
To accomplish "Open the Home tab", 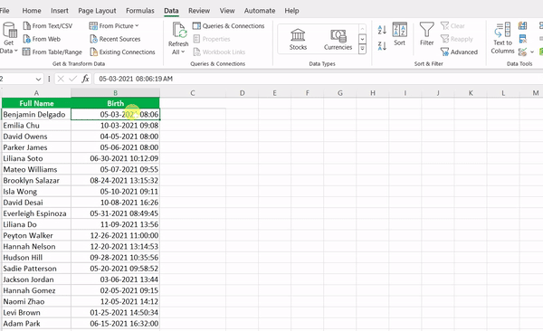I will (x=32, y=11).
